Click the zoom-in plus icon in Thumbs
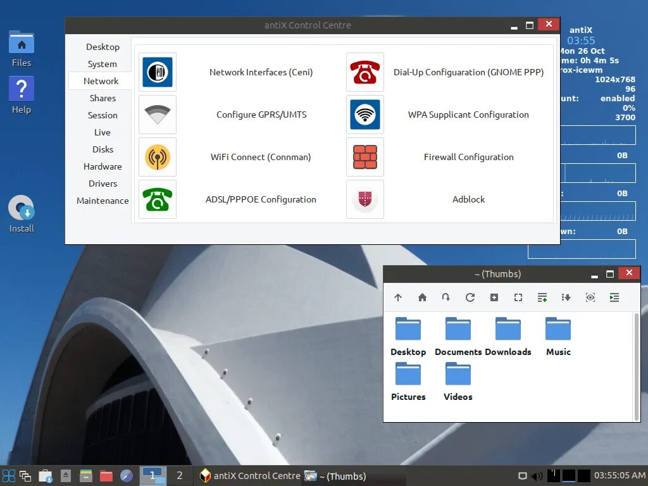Viewport: 648px width, 486px height. 494,297
